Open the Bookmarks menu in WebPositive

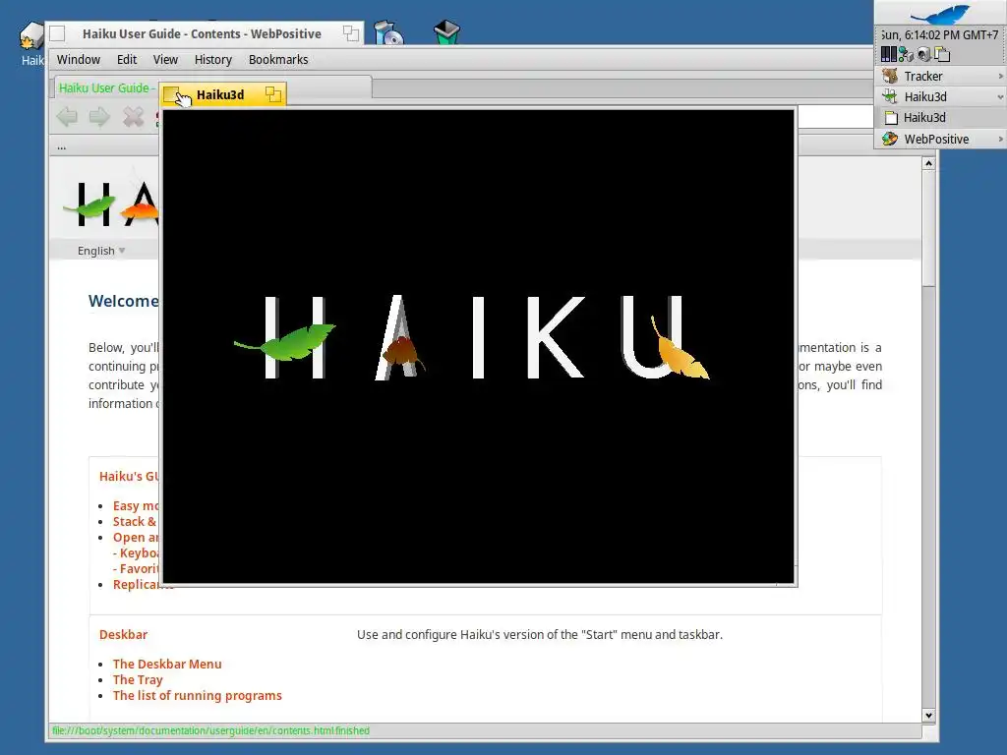click(x=278, y=60)
